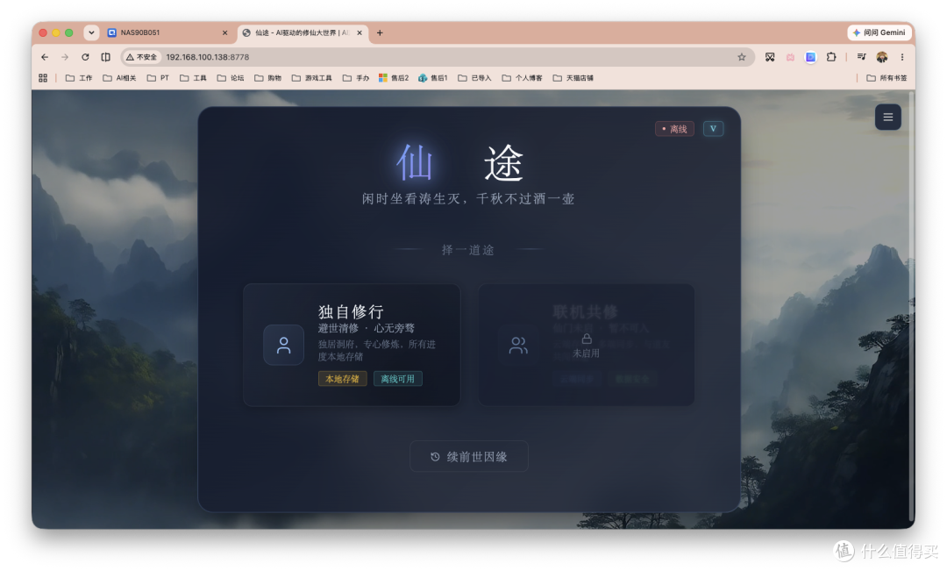Toggle the split view sidebar icon
The height and width of the screenshot is (571, 947).
(106, 57)
